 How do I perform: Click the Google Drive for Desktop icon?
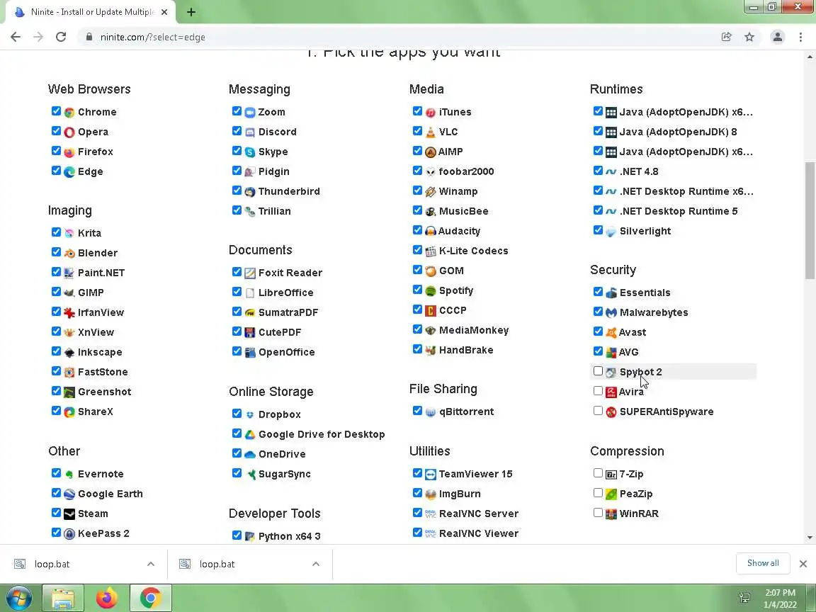tap(250, 434)
